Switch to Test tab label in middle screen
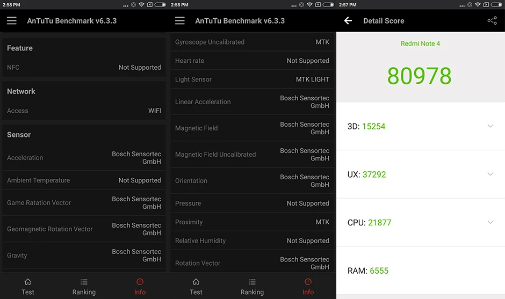The height and width of the screenshot is (299, 505). [x=196, y=292]
